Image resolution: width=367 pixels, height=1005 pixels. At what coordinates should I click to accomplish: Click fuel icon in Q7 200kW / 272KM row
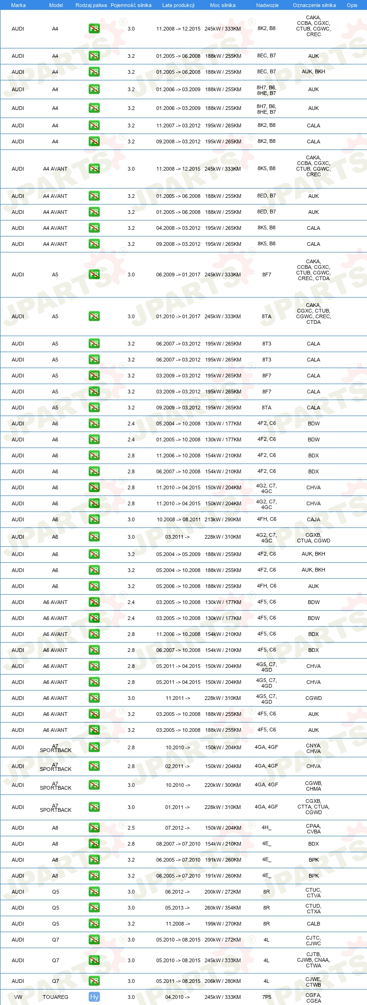94,940
